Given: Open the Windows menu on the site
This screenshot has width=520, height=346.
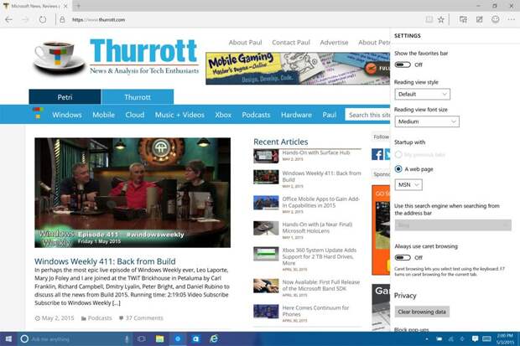Looking at the screenshot, I should [66, 115].
